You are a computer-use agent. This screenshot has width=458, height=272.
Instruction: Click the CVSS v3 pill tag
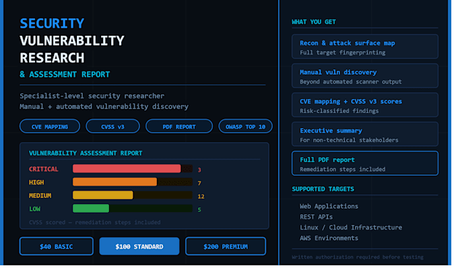(112, 127)
